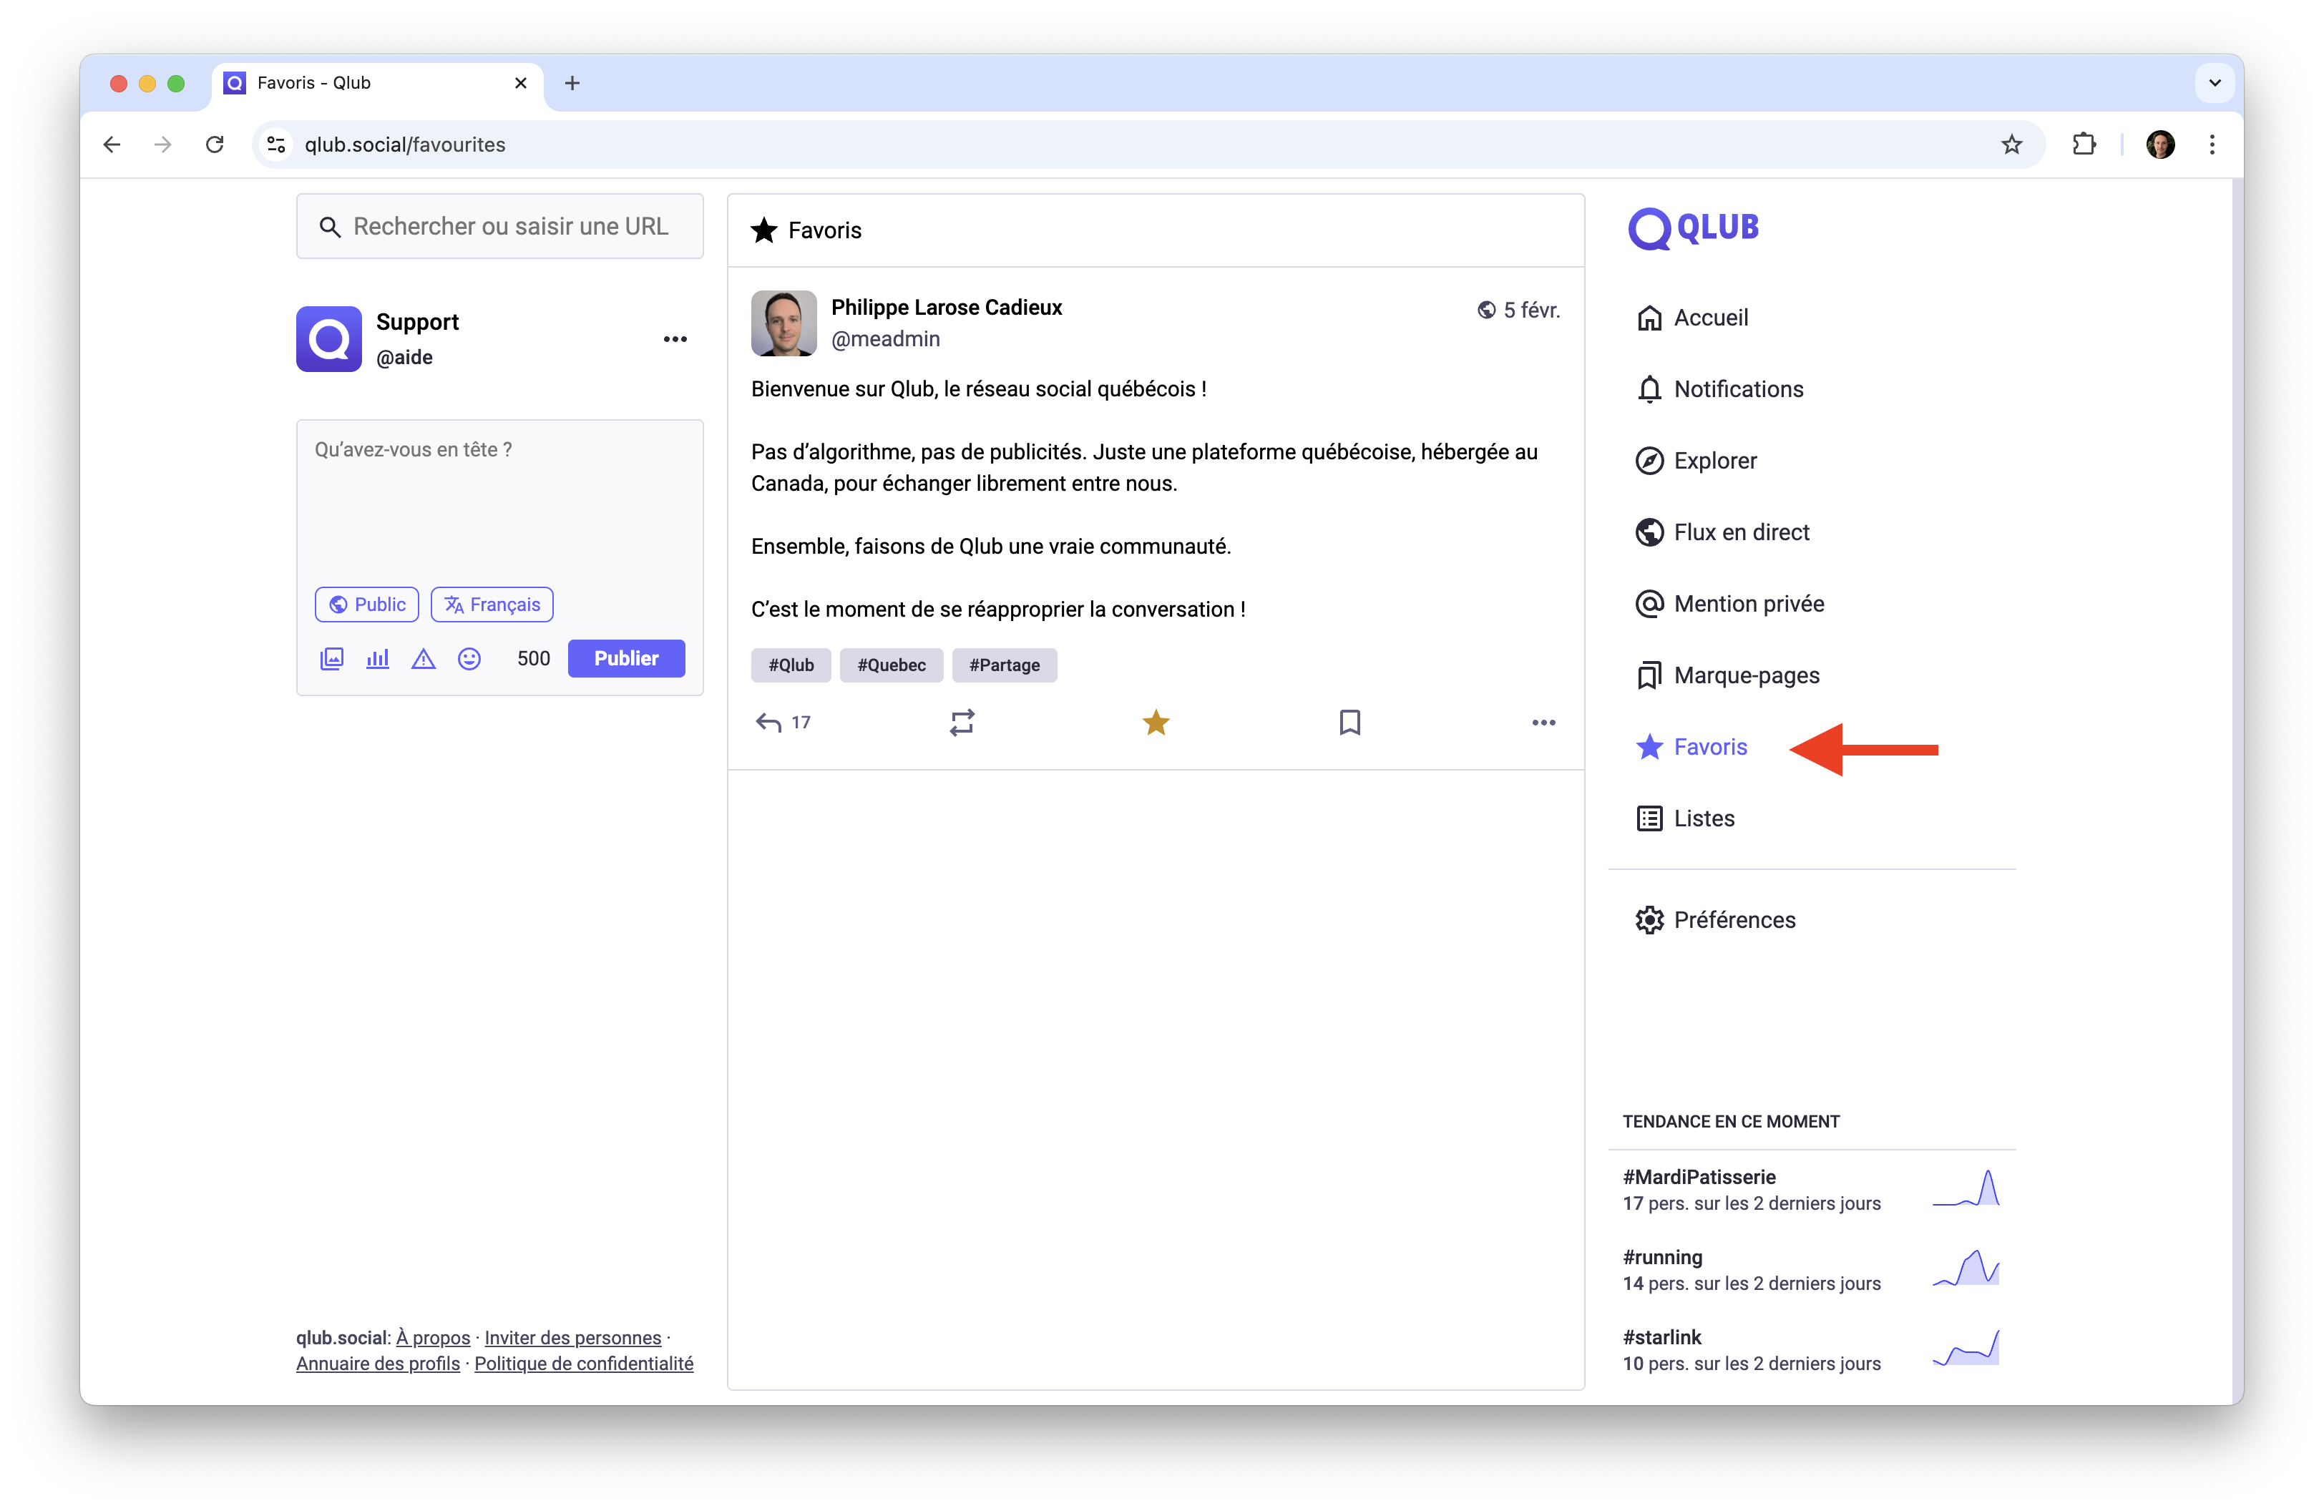Expand the tab search chevron
Viewport: 2324px width, 1511px height.
click(x=2215, y=83)
